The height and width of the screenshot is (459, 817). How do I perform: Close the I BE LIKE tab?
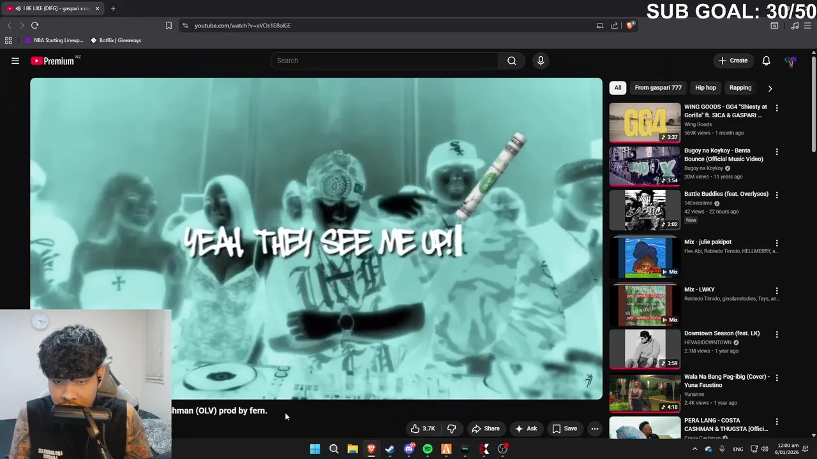[x=97, y=8]
